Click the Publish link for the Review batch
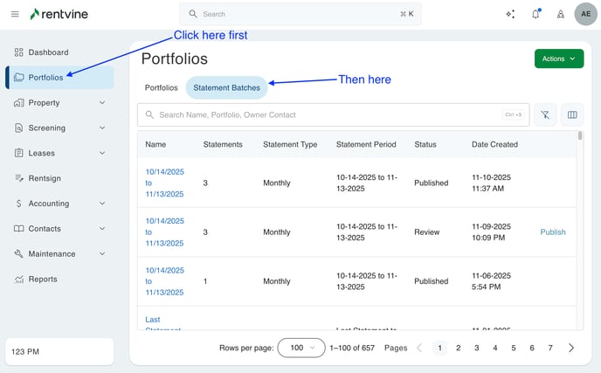 point(553,232)
